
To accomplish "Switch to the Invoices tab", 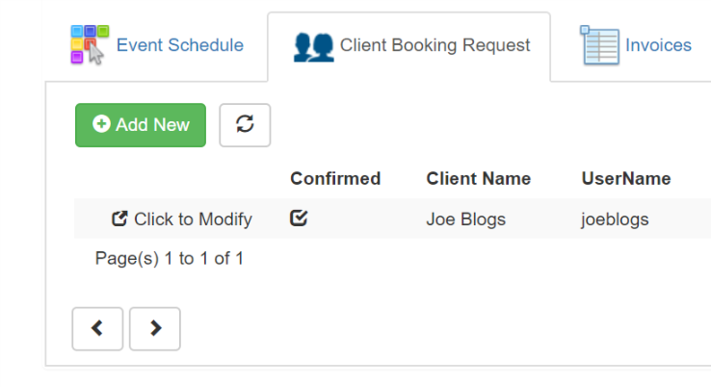I will coord(635,45).
